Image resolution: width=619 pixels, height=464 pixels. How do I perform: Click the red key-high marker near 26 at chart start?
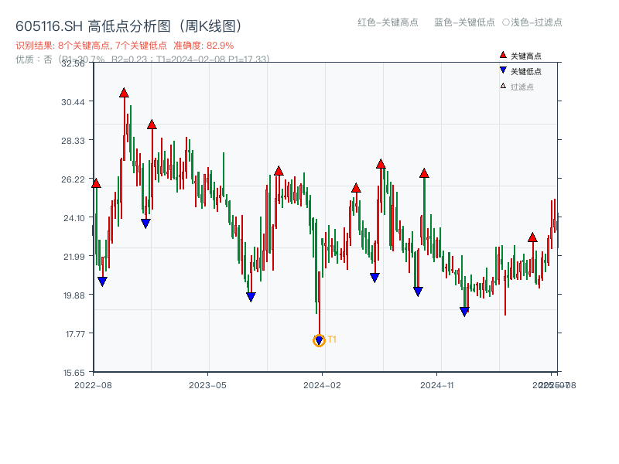pyautogui.click(x=96, y=183)
